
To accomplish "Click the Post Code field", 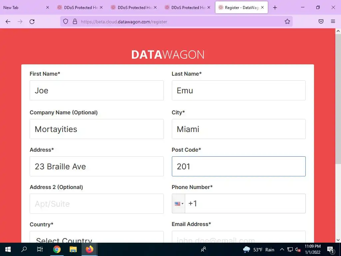I will (x=238, y=166).
